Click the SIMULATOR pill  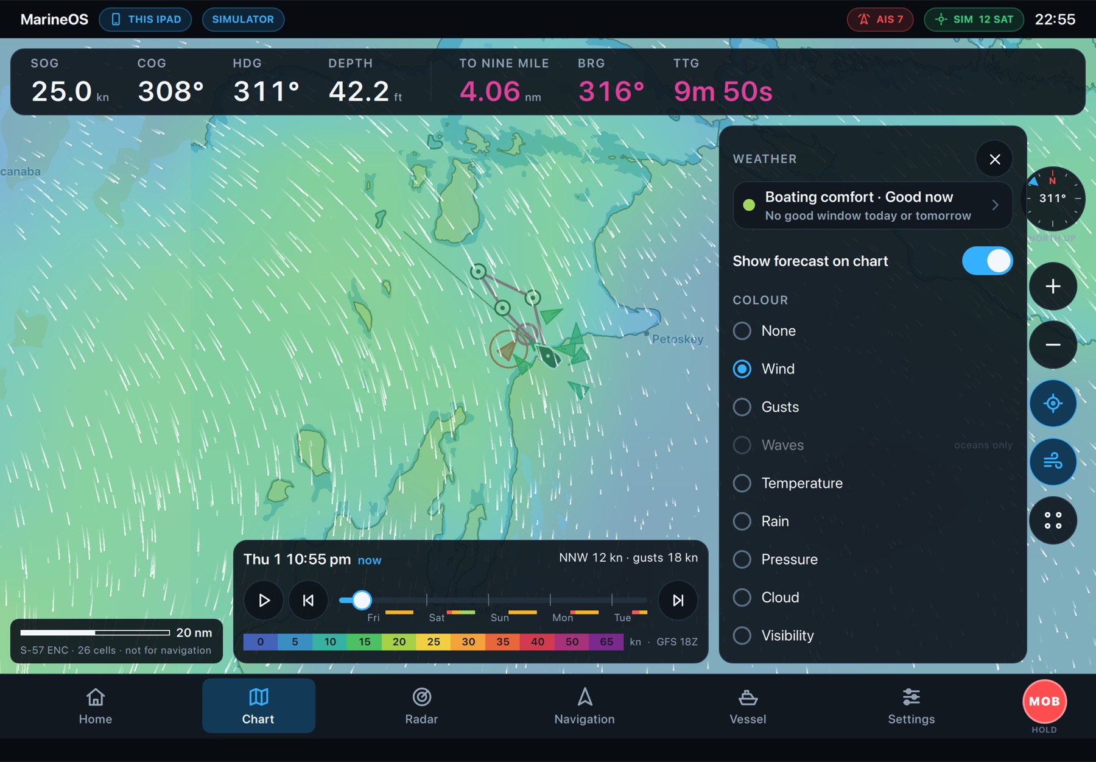(x=243, y=19)
